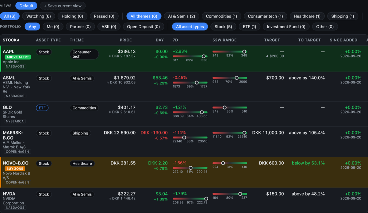This screenshot has width=368, height=213.
Task: Click the AI & Semis tag on NVDA
Action: coord(82,194)
